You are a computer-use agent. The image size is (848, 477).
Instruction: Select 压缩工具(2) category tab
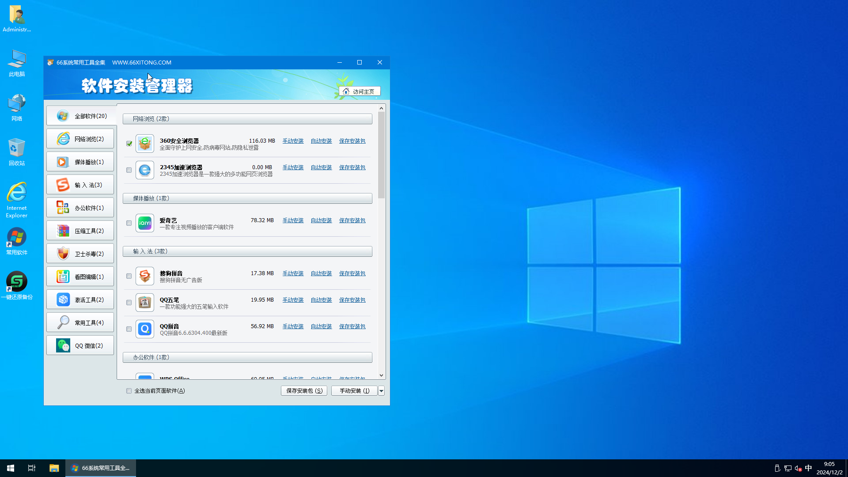click(x=80, y=231)
